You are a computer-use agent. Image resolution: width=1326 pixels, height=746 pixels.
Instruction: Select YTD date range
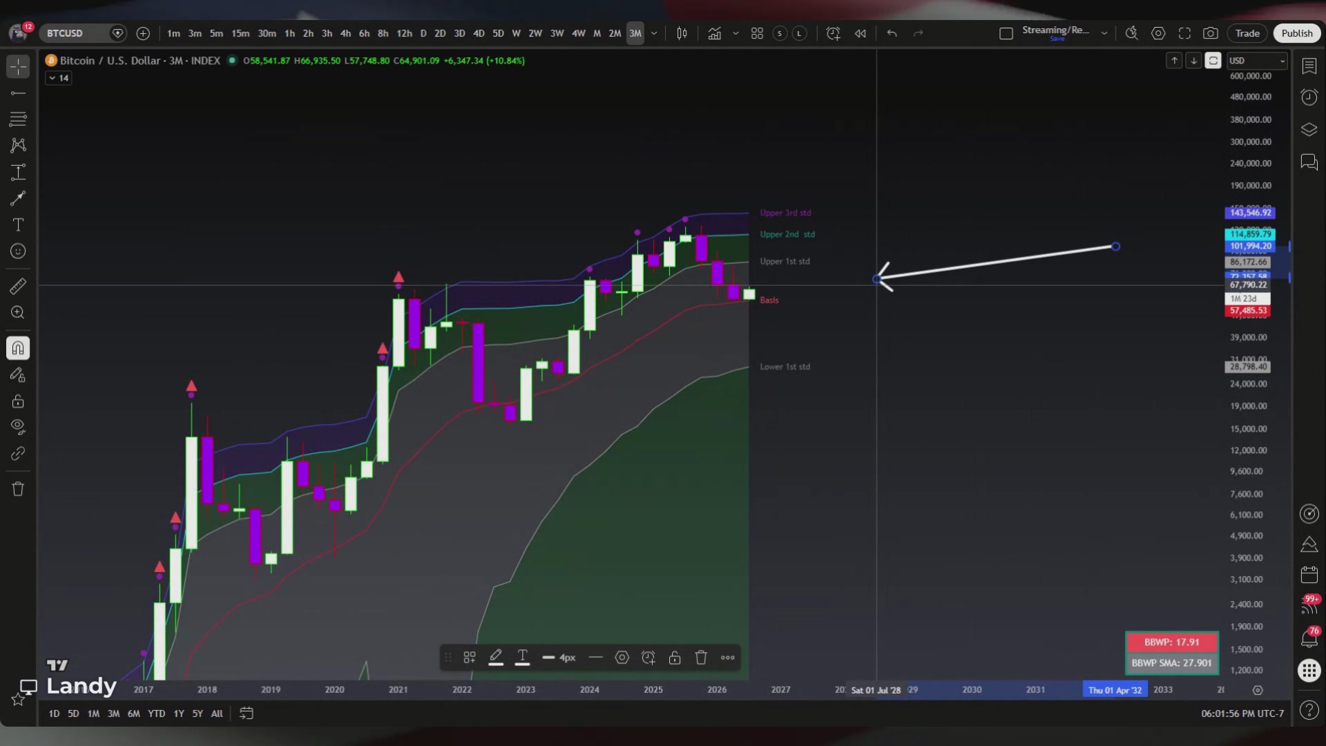pos(157,714)
